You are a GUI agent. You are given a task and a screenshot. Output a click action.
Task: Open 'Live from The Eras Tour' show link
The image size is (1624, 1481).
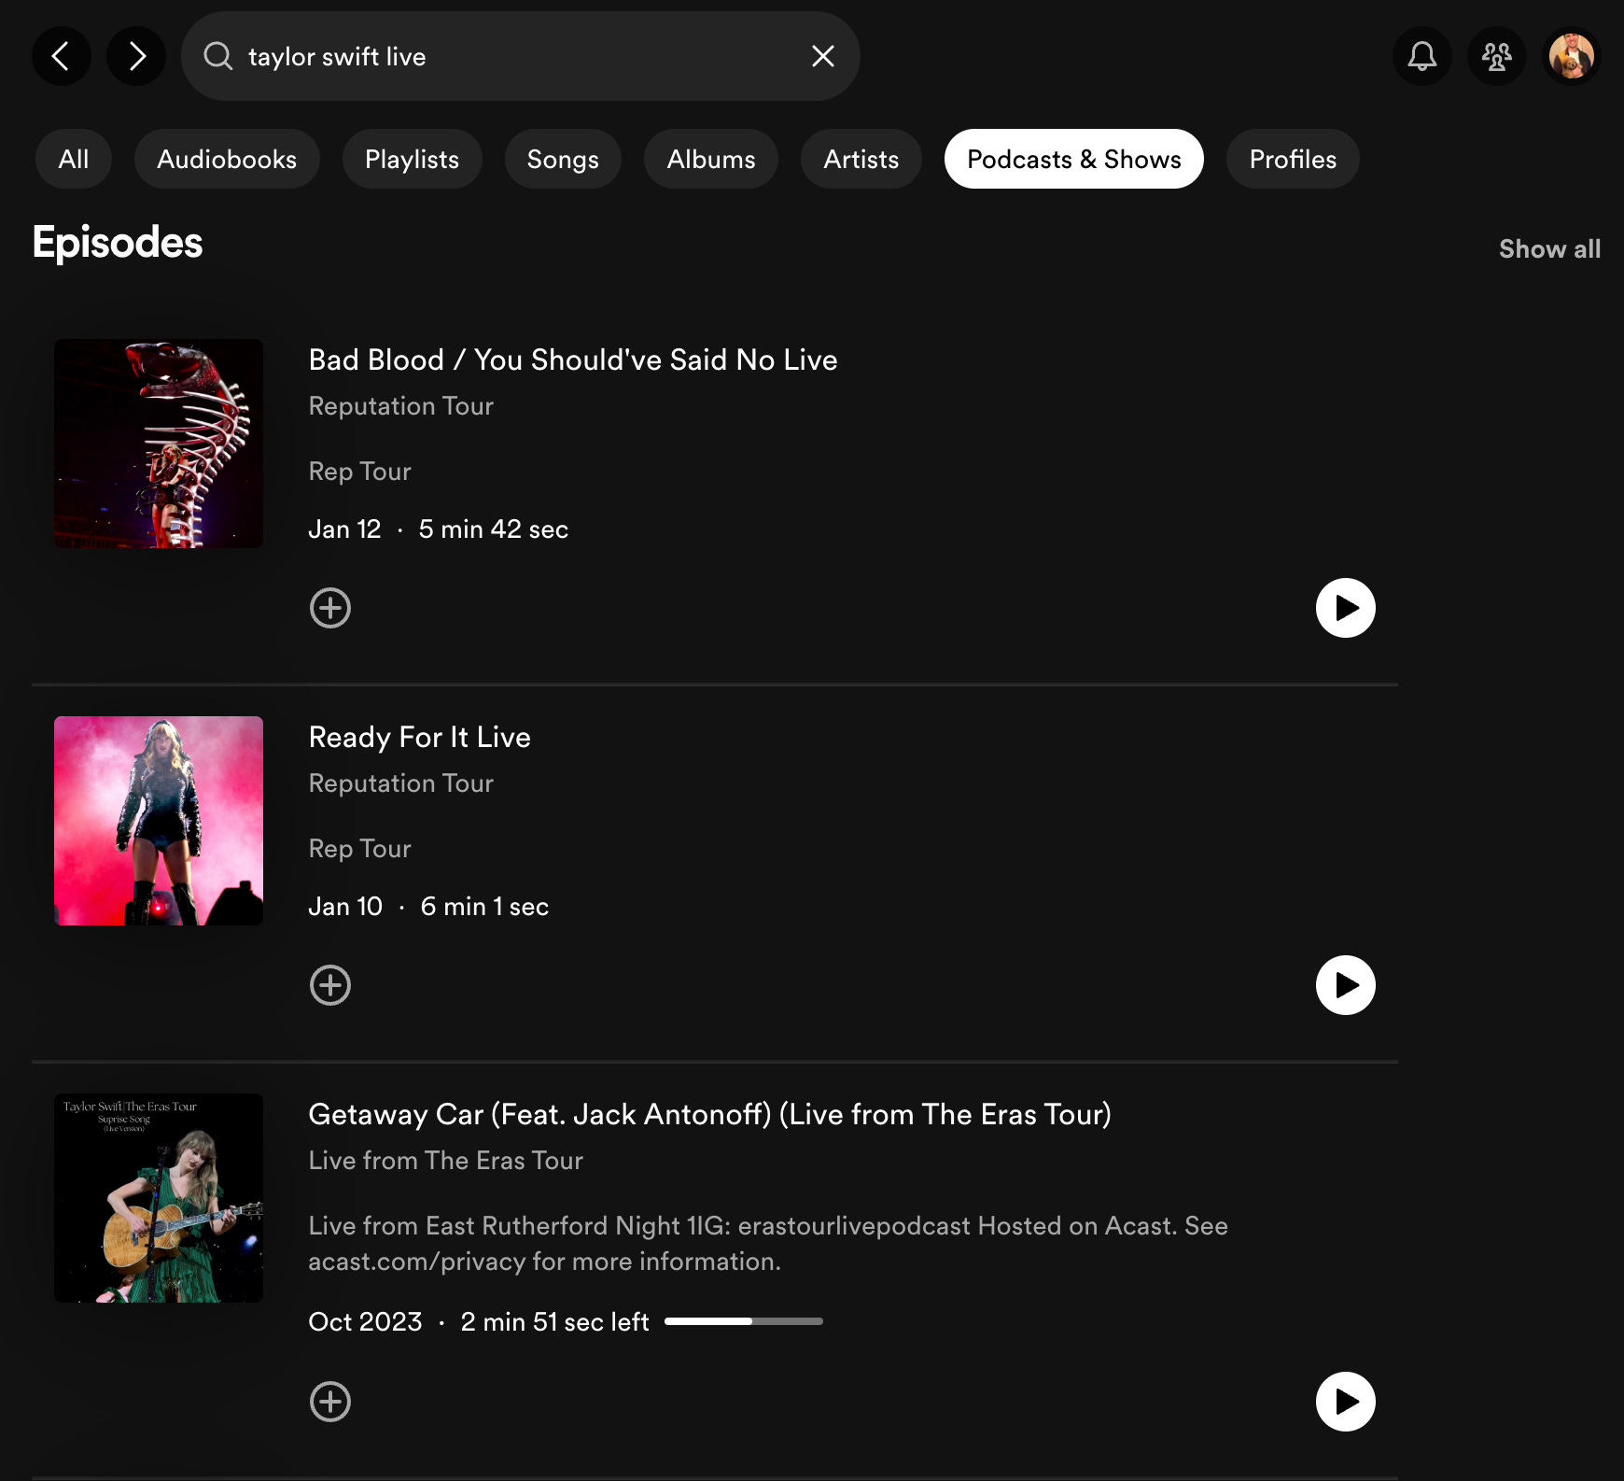pyautogui.click(x=445, y=1161)
